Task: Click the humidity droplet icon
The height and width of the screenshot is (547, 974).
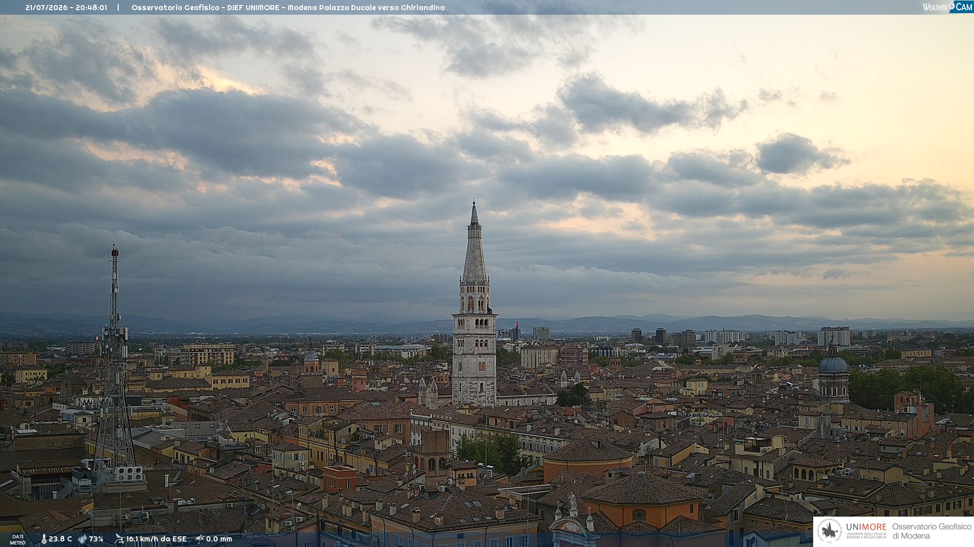Action: tap(82, 539)
